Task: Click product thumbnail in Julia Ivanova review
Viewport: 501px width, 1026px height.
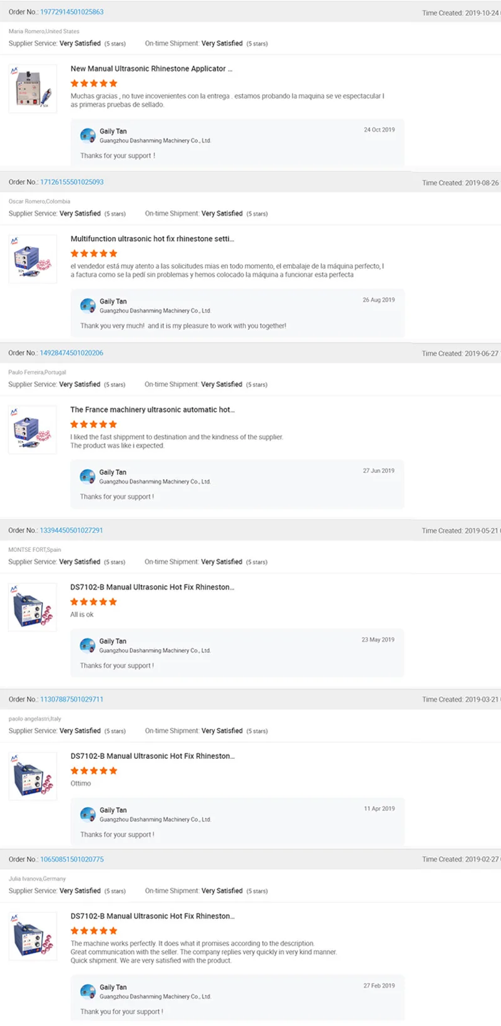Action: pyautogui.click(x=33, y=936)
